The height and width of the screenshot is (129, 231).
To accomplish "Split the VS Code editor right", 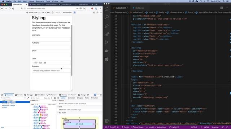I will click(x=221, y=8).
